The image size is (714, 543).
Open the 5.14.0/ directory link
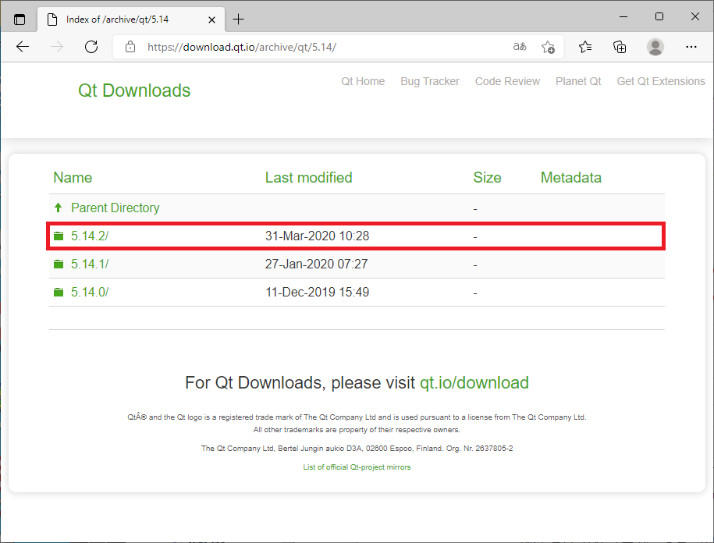click(x=90, y=293)
